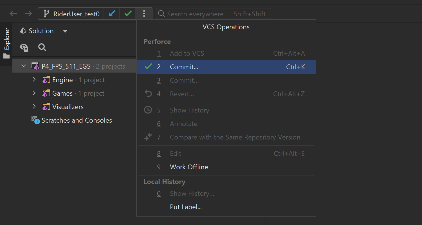Select Work Offline from VCS menu
Screen dimensions: 422x225
click(189, 167)
